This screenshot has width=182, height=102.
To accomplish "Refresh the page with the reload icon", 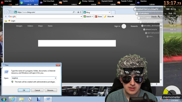I will click(80, 12).
